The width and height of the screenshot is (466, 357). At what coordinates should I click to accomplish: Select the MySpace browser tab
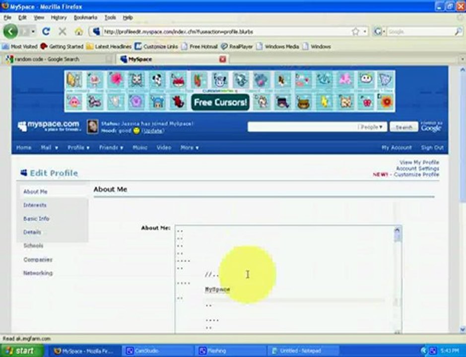[x=172, y=59]
